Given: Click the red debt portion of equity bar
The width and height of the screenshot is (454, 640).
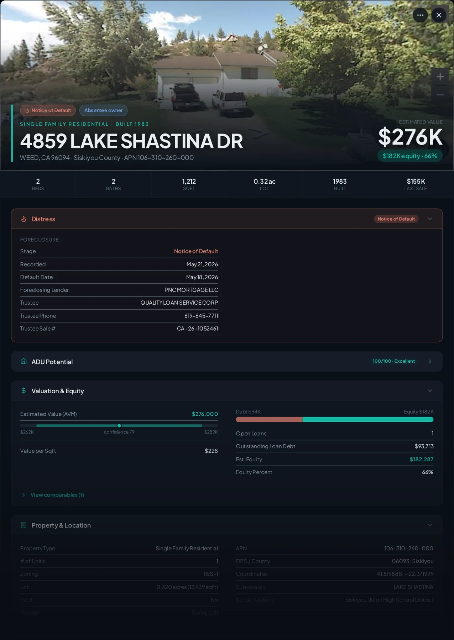Looking at the screenshot, I should tap(269, 419).
